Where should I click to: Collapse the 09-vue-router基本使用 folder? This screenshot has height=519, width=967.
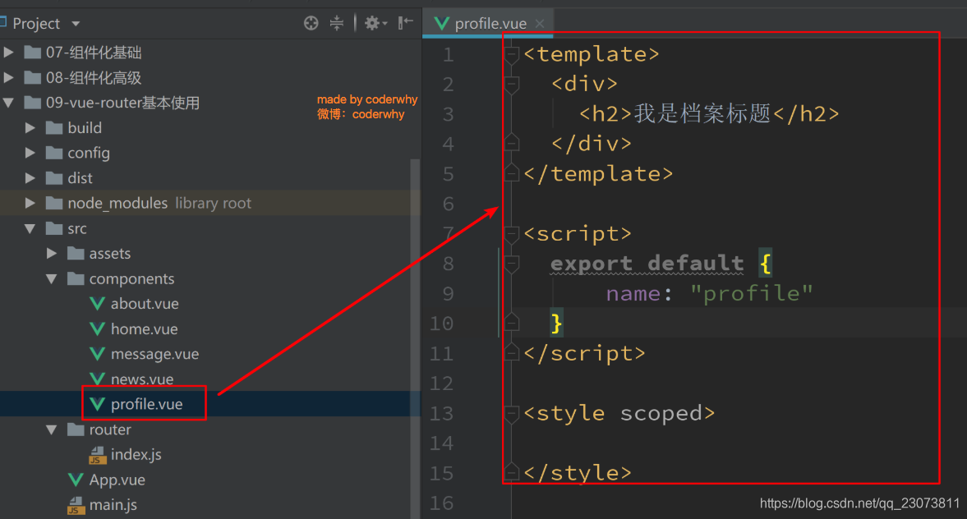[x=9, y=103]
